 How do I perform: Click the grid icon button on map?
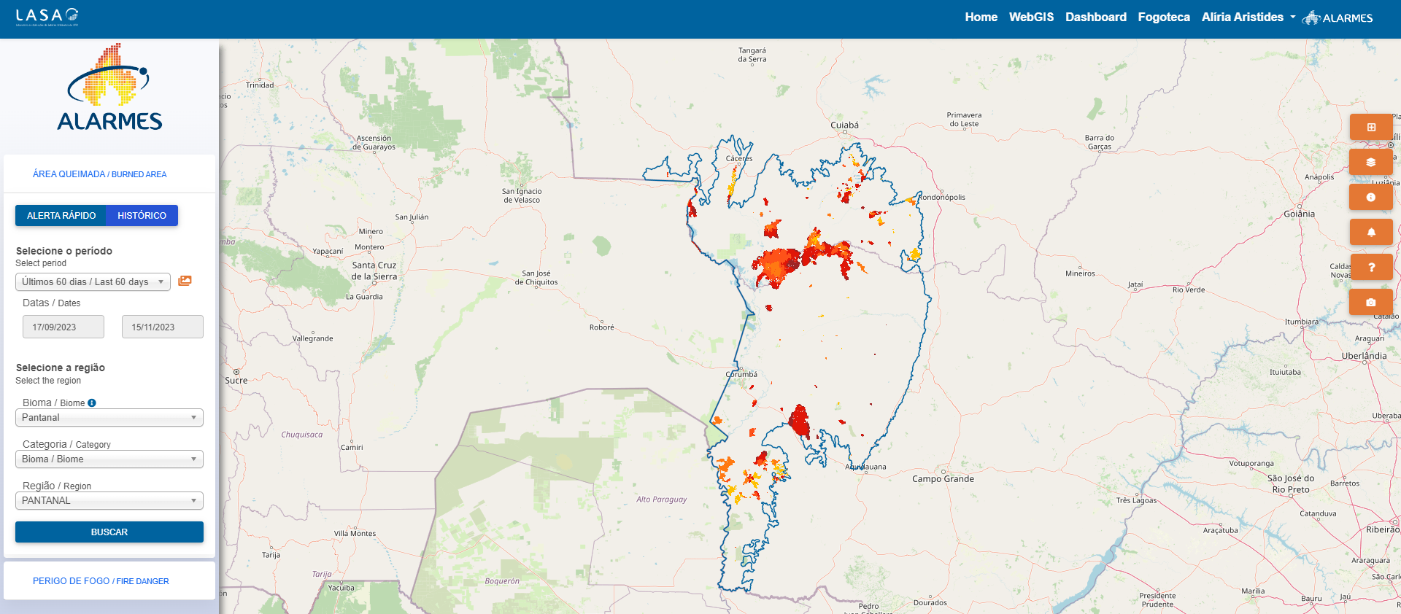point(1370,128)
